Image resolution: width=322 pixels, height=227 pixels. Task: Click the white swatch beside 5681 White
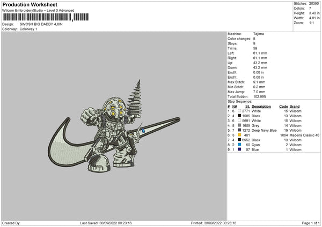pyautogui.click(x=239, y=120)
